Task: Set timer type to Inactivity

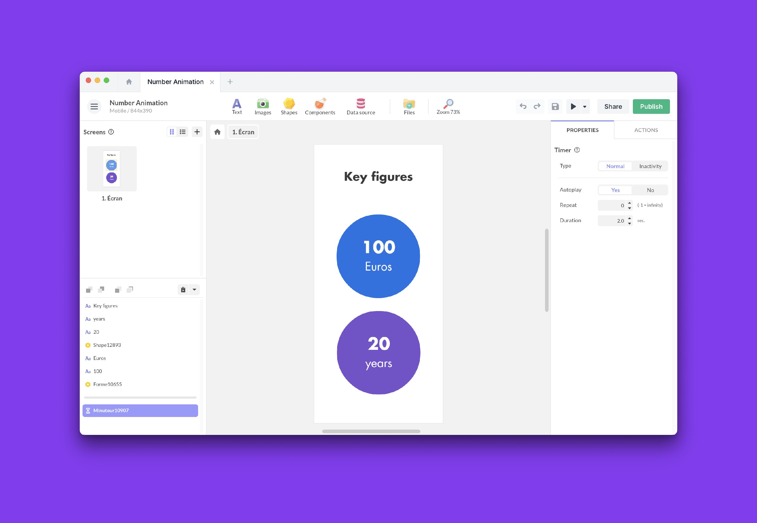Action: (650, 166)
